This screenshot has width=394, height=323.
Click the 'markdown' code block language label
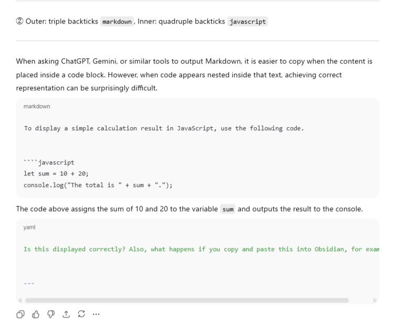pos(36,106)
